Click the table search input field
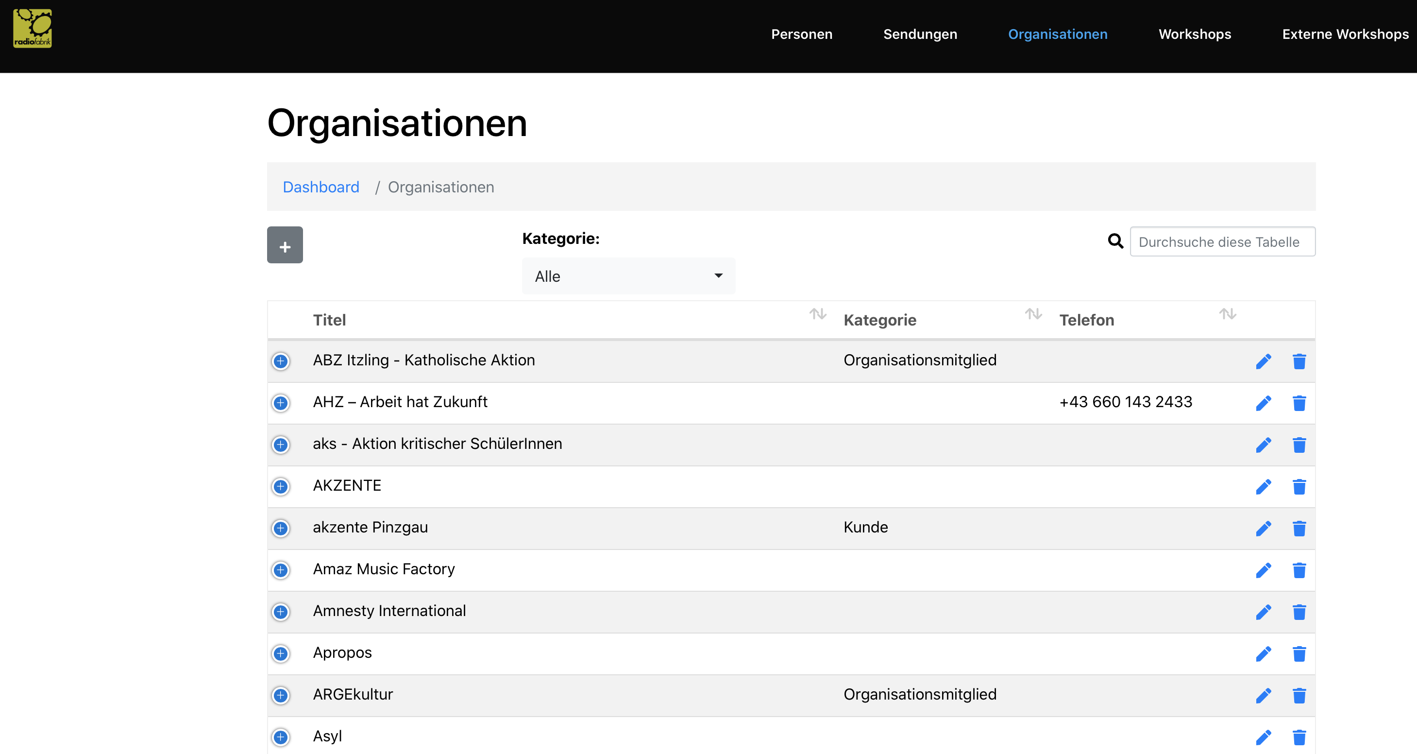The height and width of the screenshot is (754, 1417). [x=1222, y=241]
